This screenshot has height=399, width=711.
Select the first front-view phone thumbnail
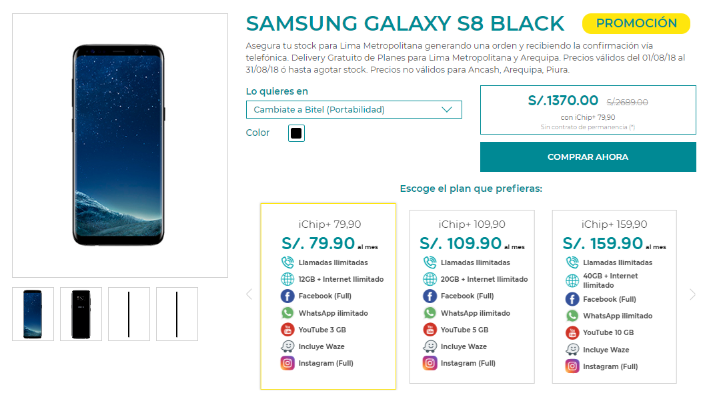click(33, 314)
